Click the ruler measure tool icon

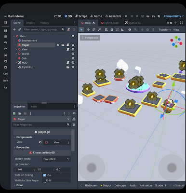[x=122, y=29]
